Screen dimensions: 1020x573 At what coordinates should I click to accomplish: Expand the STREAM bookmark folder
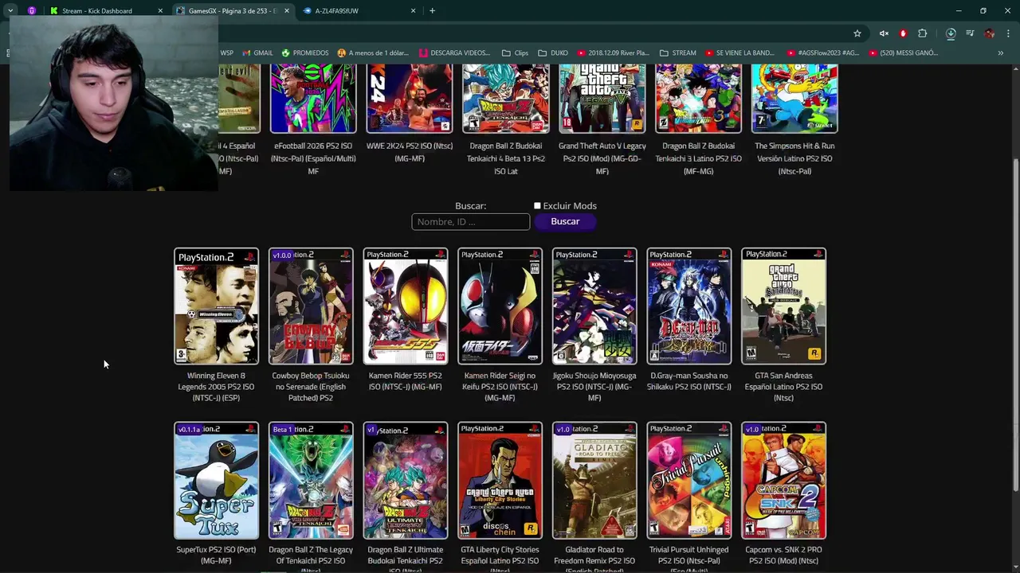click(x=677, y=53)
